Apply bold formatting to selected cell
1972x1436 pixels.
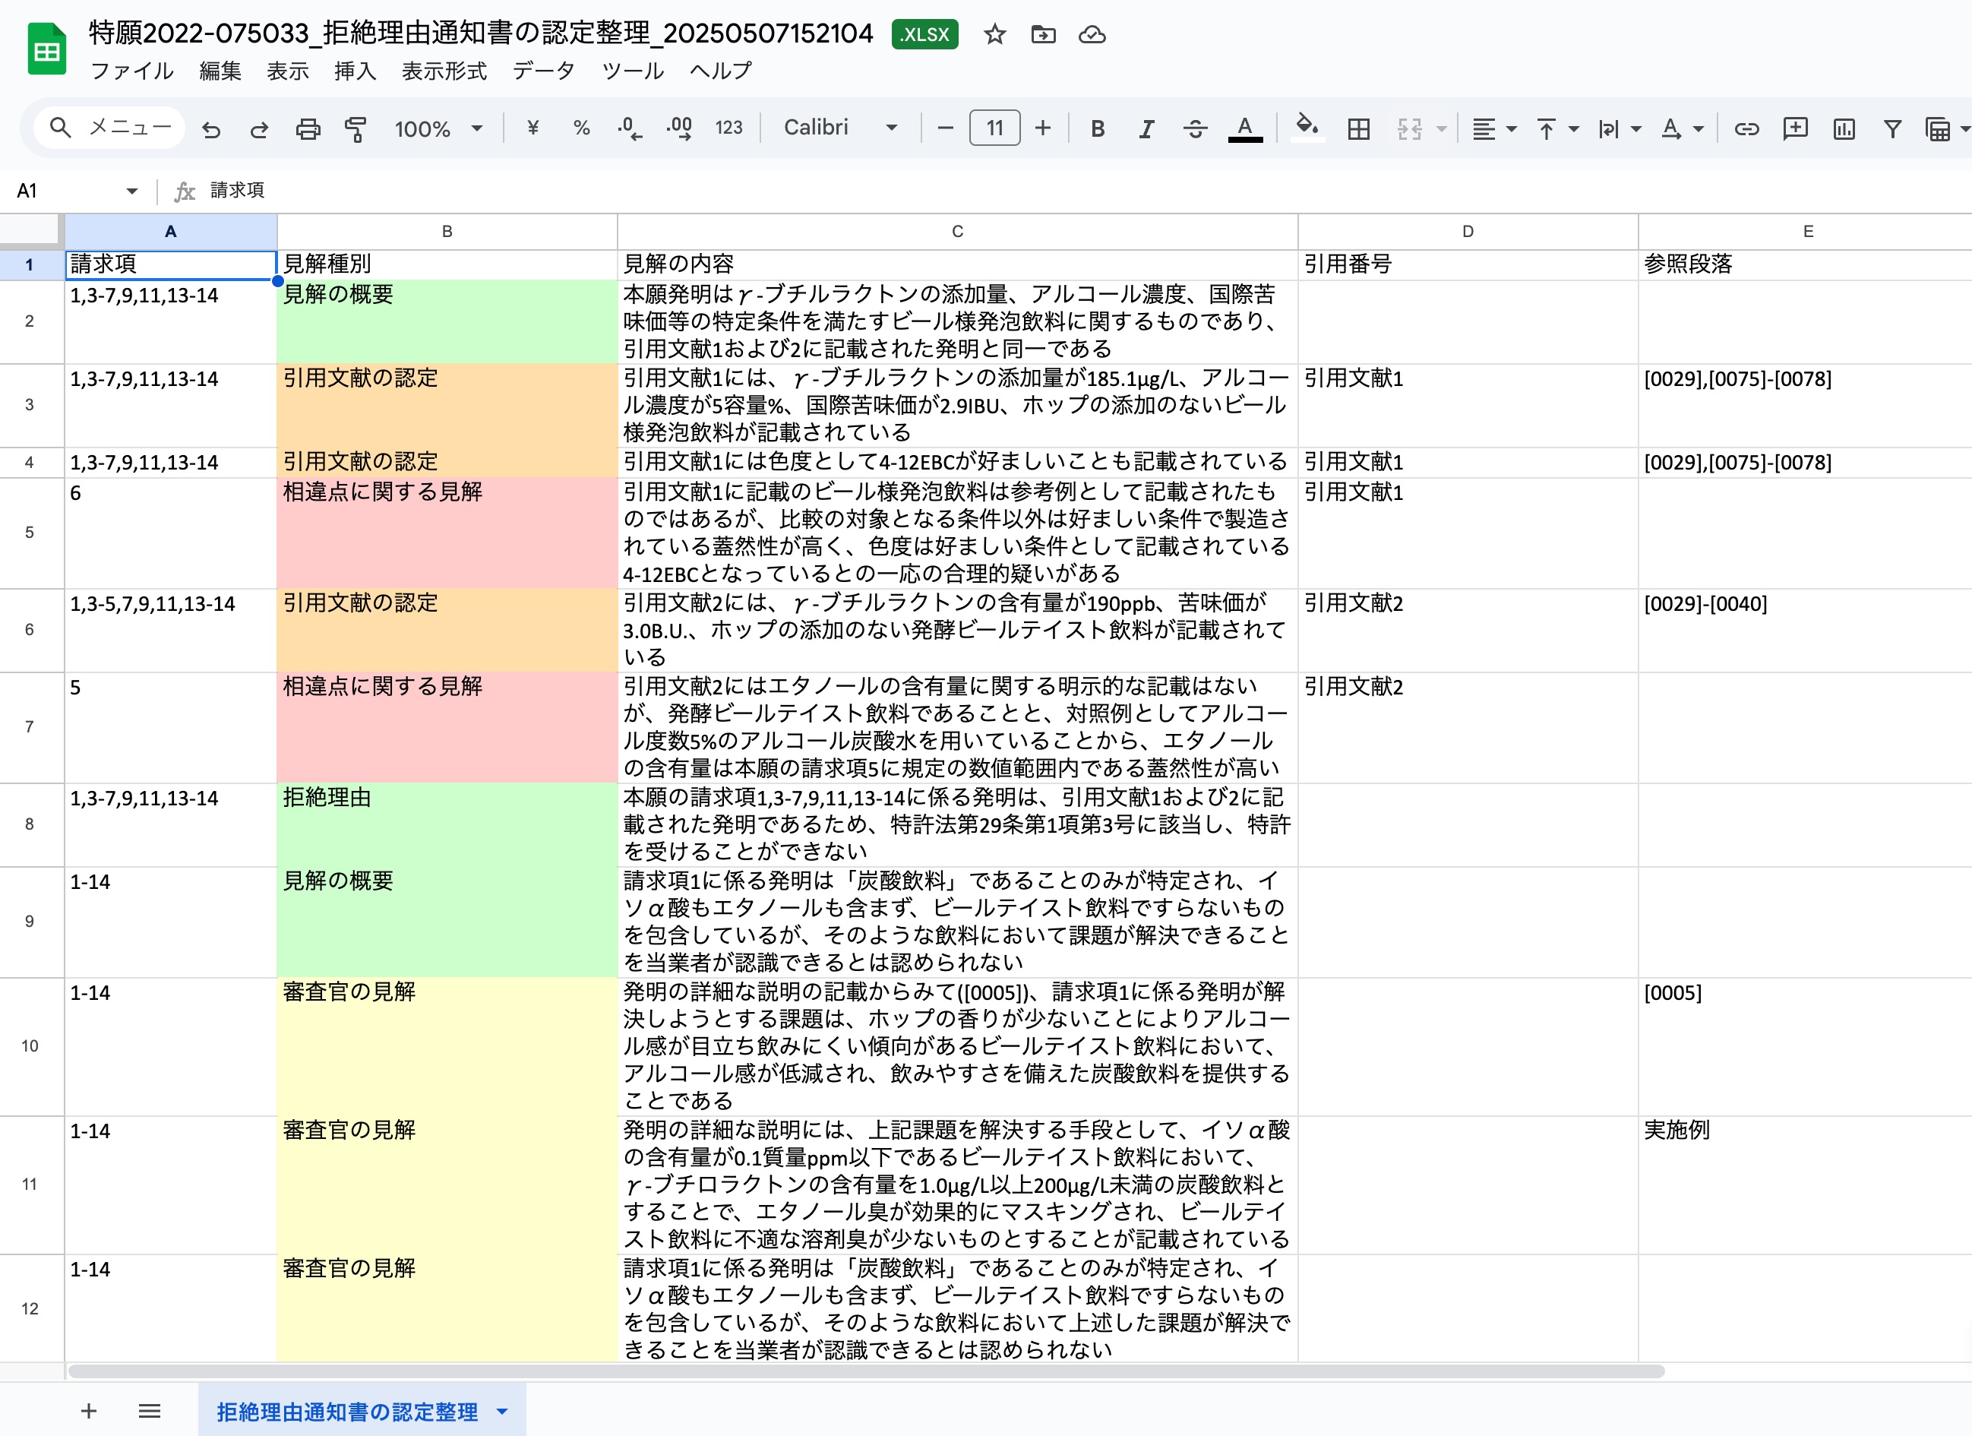click(1098, 128)
